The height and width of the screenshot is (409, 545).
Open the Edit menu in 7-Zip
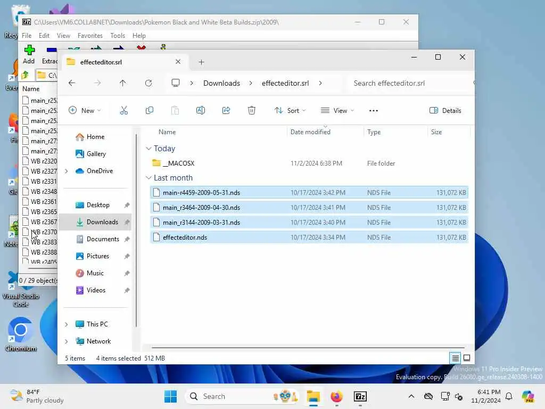(44, 36)
